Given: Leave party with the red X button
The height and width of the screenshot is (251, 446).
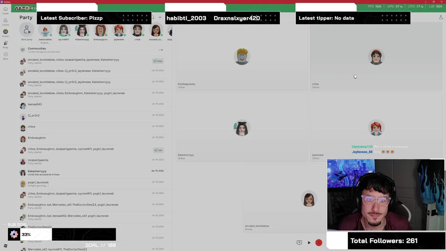Looking at the screenshot, I should 319,243.
